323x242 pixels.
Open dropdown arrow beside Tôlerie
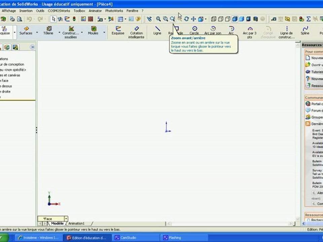click(x=59, y=33)
